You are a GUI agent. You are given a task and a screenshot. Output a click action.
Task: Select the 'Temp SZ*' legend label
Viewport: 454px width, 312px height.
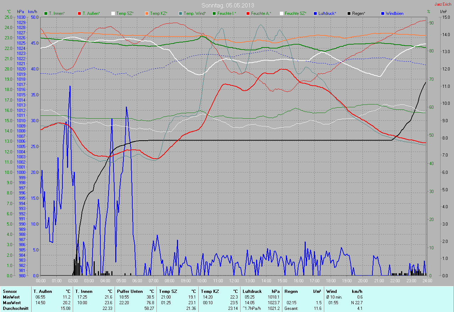tap(125, 13)
